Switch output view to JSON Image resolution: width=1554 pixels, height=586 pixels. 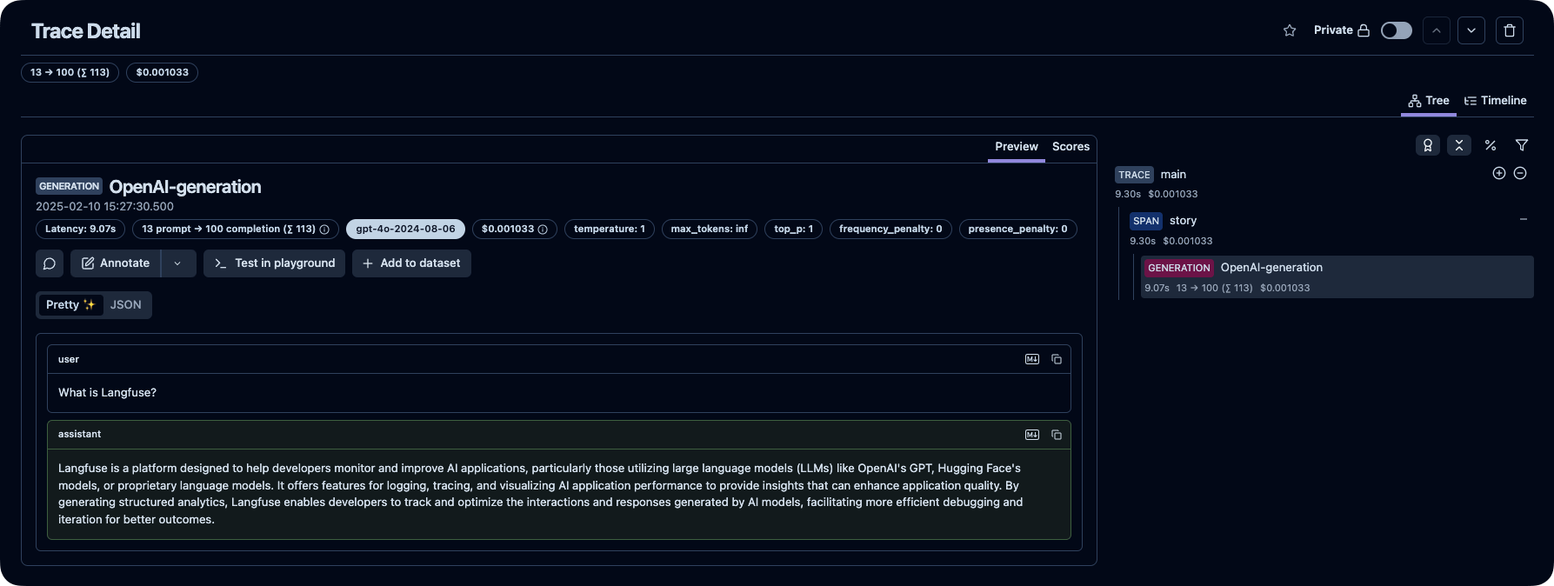[x=125, y=305]
